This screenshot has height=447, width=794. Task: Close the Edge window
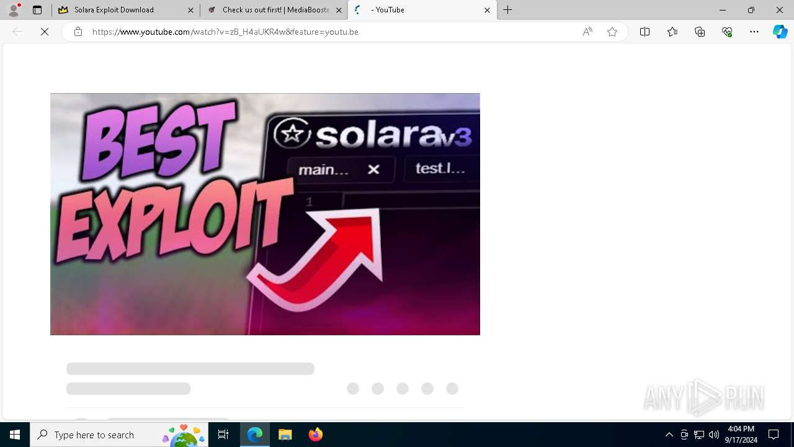780,10
